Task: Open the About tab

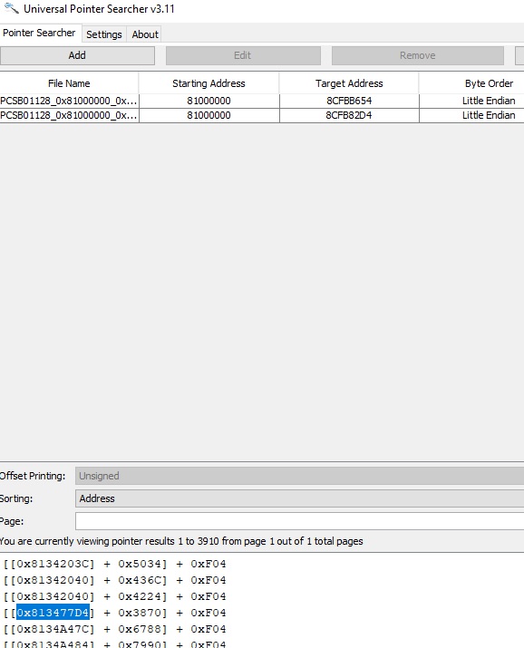Action: click(x=145, y=34)
